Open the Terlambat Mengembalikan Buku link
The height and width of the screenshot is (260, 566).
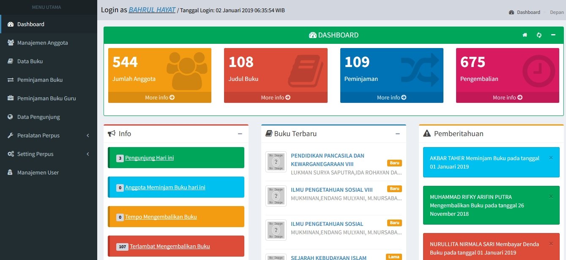point(170,246)
